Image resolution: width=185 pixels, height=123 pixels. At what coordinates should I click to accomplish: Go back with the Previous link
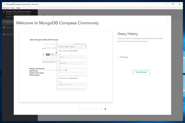(124, 57)
